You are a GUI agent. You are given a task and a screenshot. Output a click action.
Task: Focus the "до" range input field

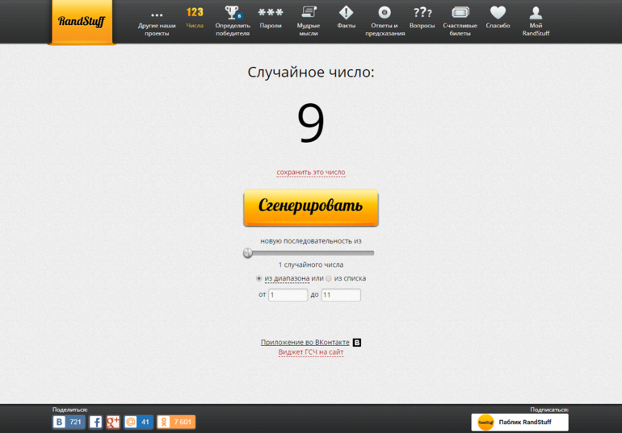[341, 295]
